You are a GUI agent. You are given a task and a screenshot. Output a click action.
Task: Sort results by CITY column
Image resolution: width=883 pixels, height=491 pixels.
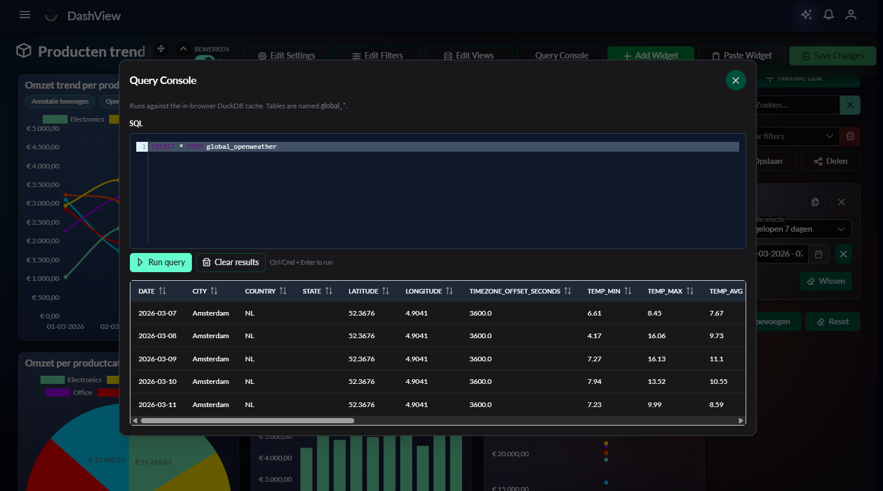(214, 291)
